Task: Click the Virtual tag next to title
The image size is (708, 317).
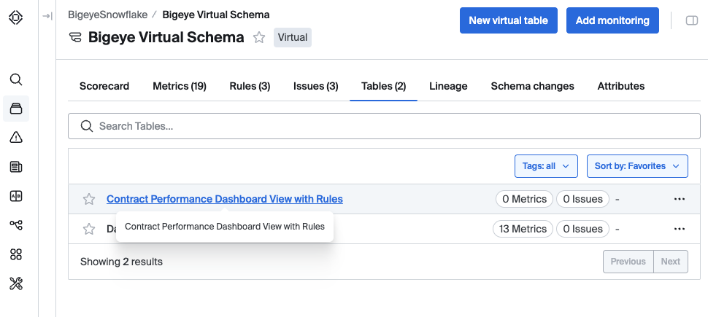Action: click(x=293, y=37)
